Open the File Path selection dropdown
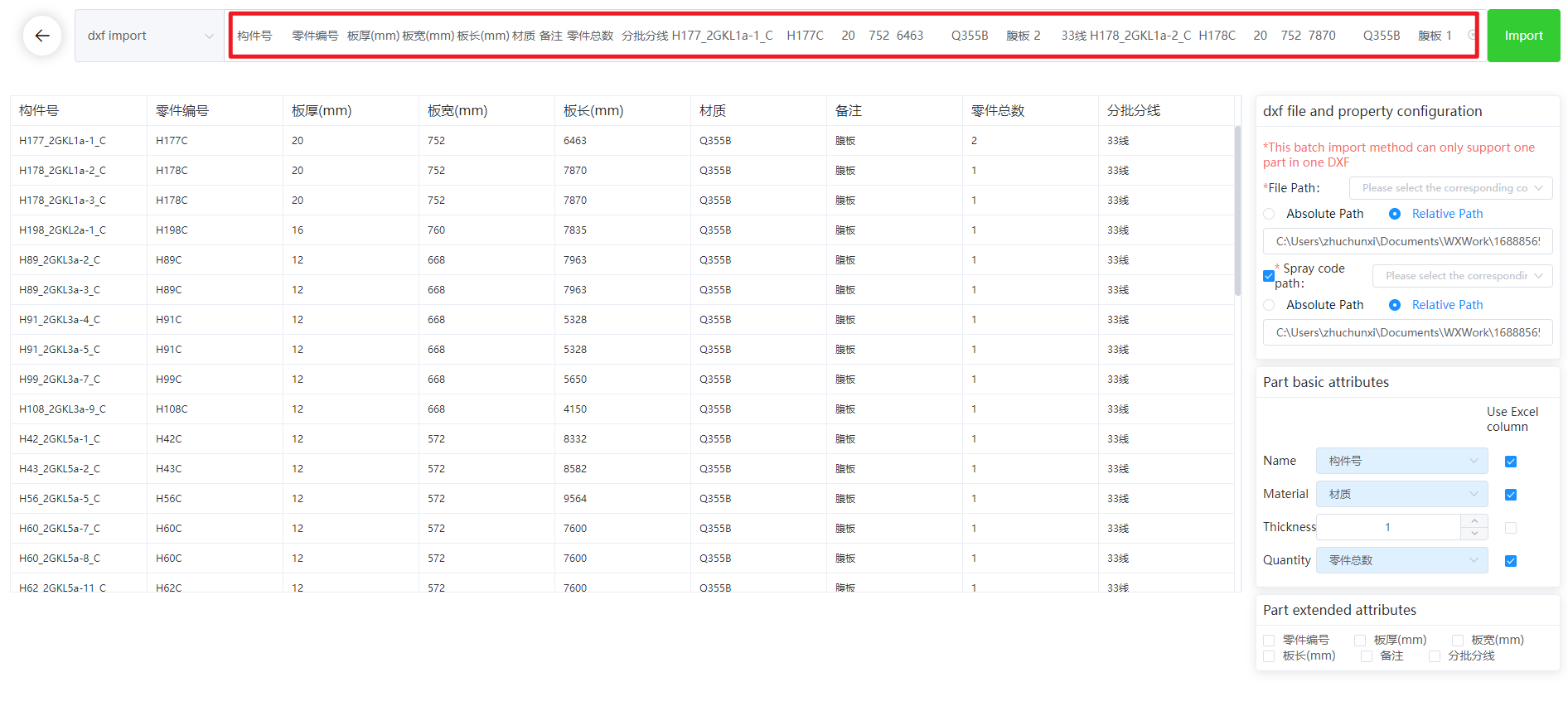This screenshot has width=1568, height=711. (x=1450, y=188)
